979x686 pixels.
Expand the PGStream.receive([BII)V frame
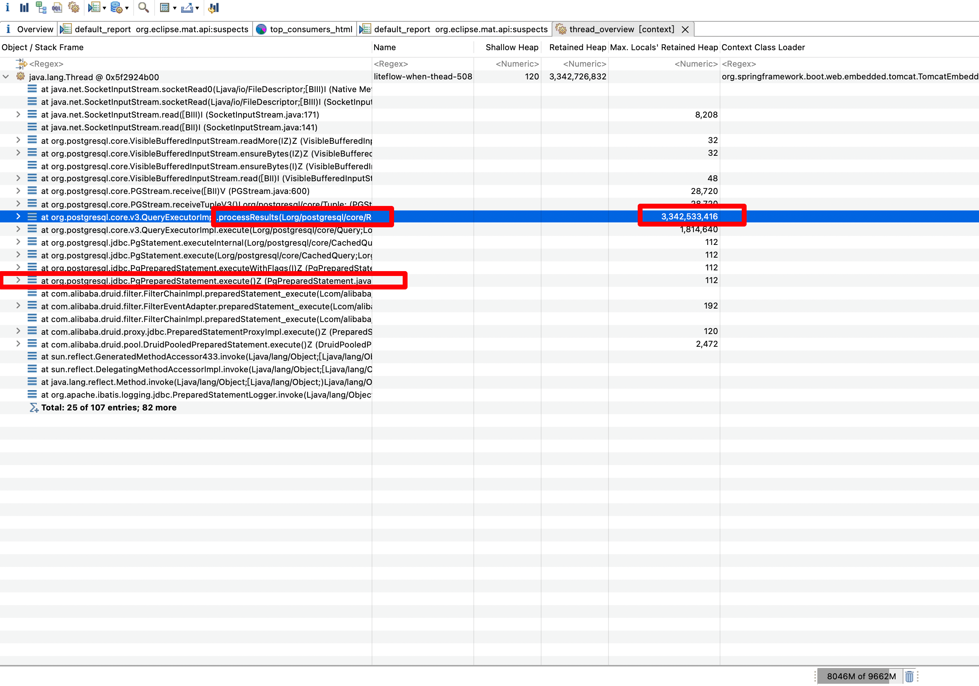(x=18, y=191)
